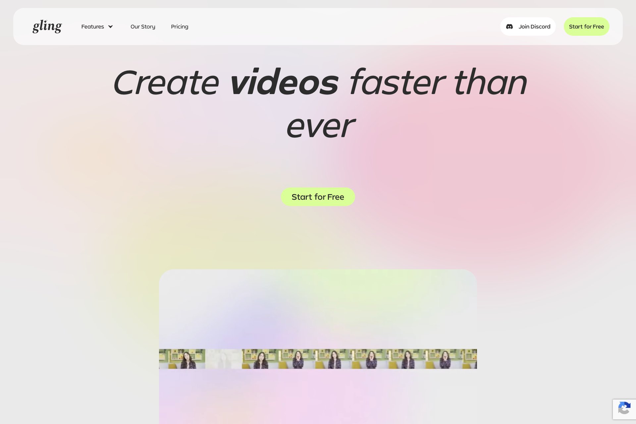Click 'faster than' in the headline
The height and width of the screenshot is (424, 636).
(x=438, y=82)
